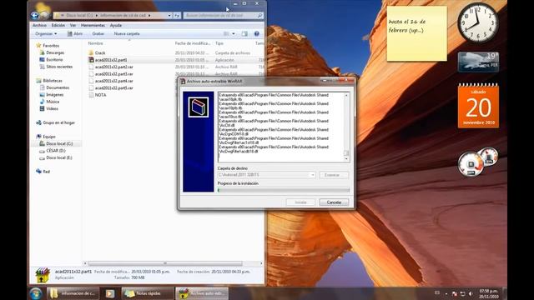Click horizontal scrollbar in file list
The height and width of the screenshot is (300, 534).
(165, 263)
